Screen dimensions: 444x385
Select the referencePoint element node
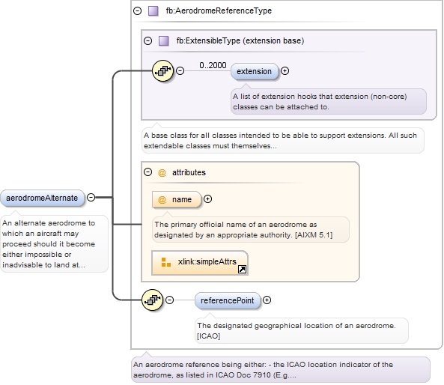pos(228,300)
